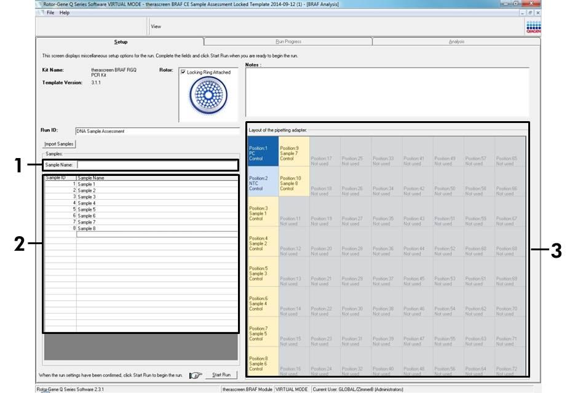
Task: Click the Sample Name input field
Action: coord(157,165)
